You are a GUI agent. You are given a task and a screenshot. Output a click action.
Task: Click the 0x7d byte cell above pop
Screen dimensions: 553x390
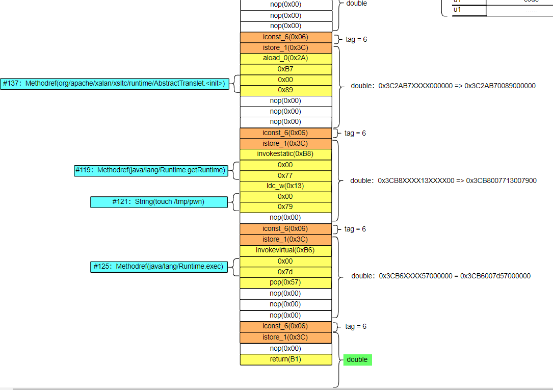click(285, 271)
